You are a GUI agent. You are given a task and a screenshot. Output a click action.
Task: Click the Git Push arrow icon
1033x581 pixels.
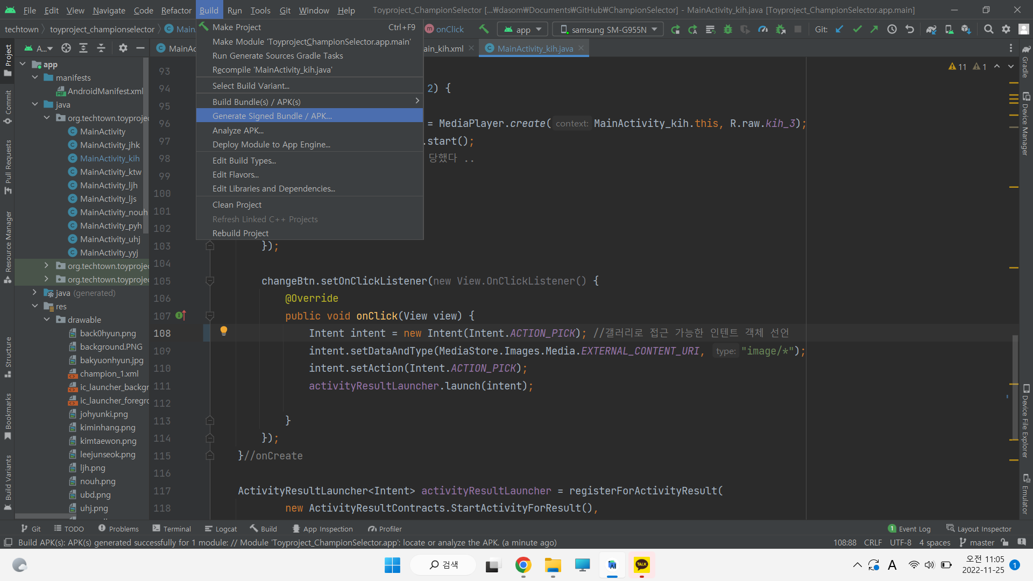click(874, 29)
